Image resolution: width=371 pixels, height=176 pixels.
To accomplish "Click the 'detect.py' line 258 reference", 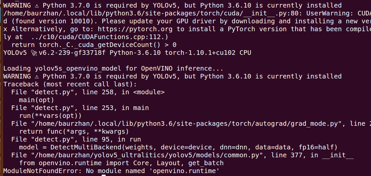I will click(x=88, y=92).
